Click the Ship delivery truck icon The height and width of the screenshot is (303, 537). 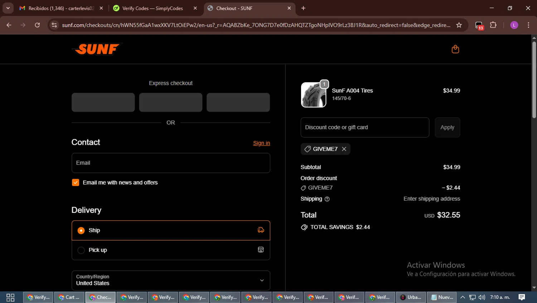click(261, 230)
